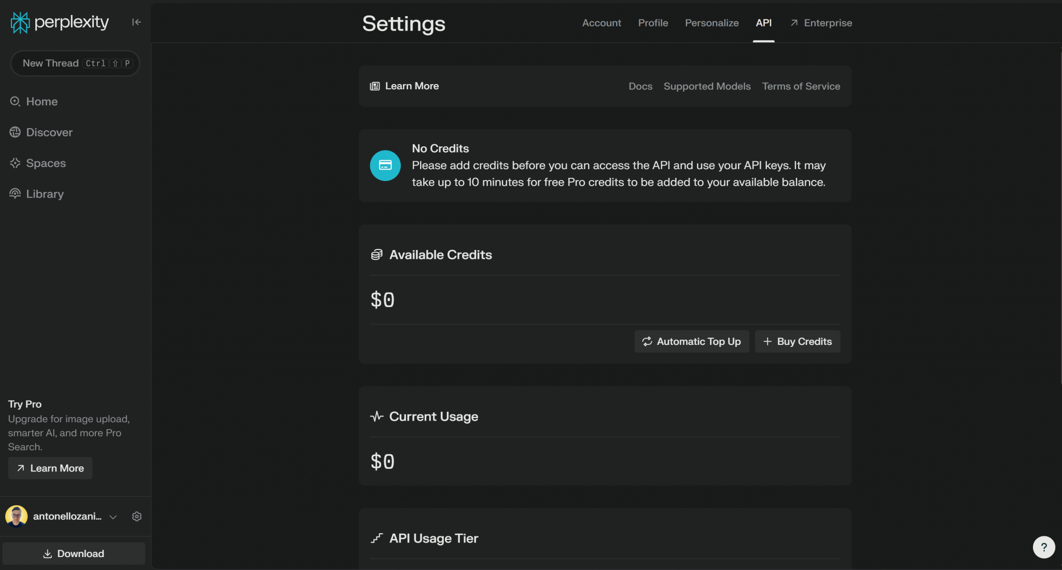
Task: Click the user avatar photo
Action: [17, 516]
